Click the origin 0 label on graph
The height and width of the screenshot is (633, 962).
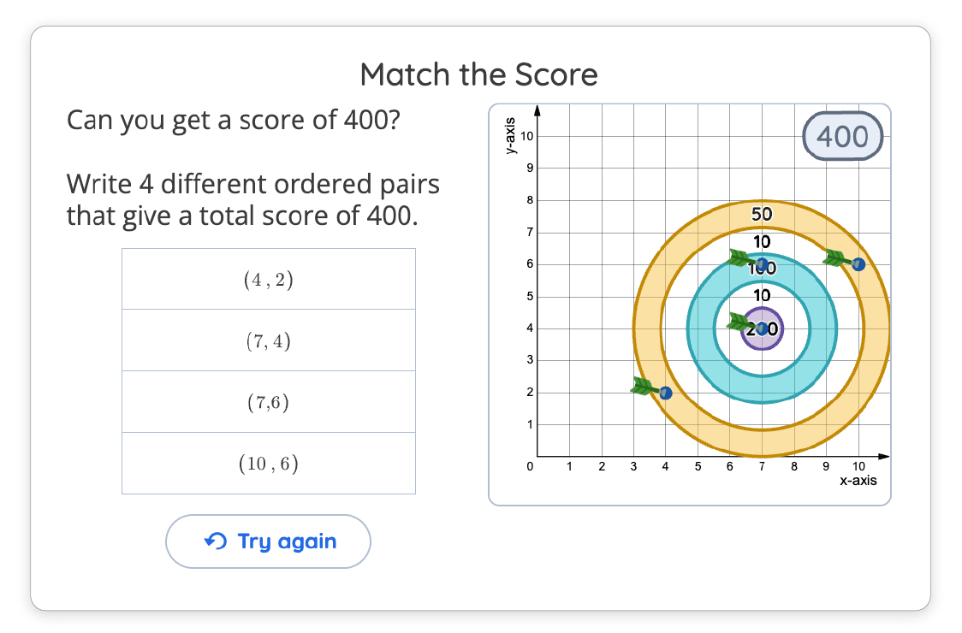coord(530,466)
